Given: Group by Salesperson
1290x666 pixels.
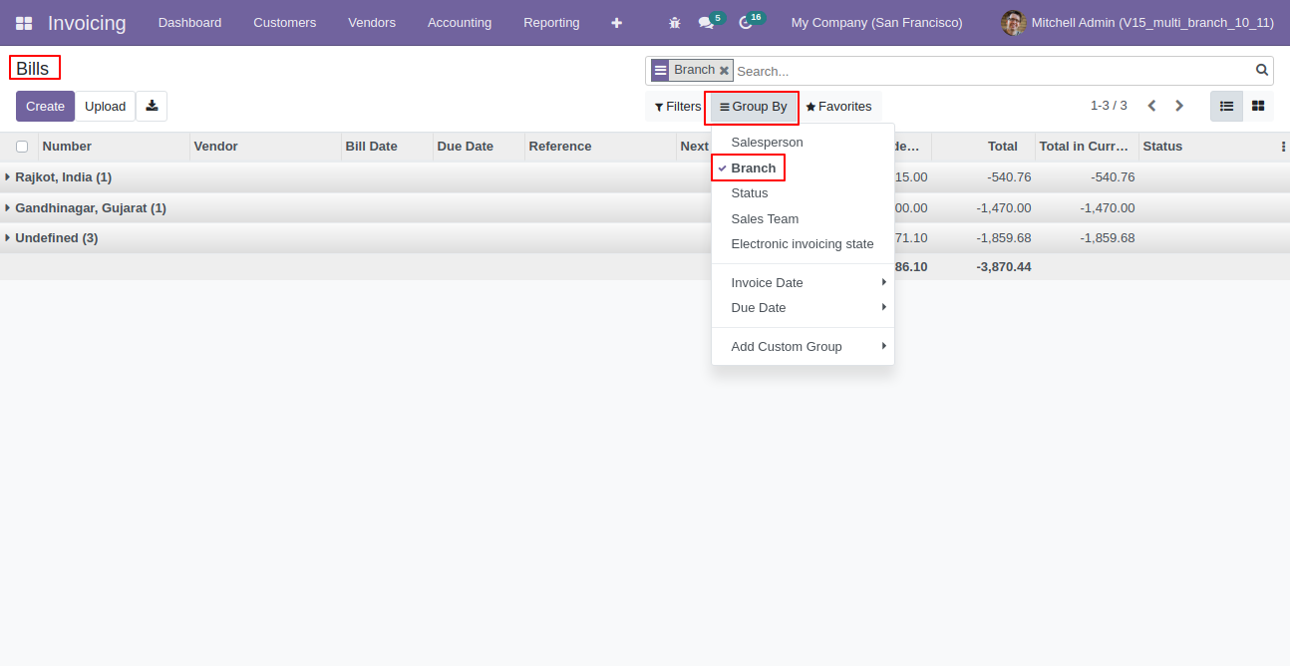Looking at the screenshot, I should (803, 143).
